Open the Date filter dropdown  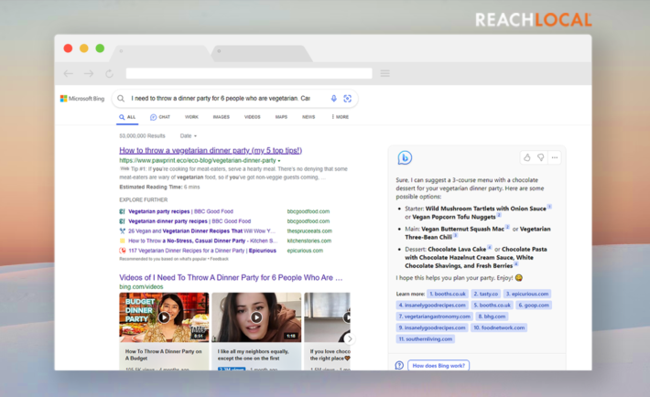[189, 136]
